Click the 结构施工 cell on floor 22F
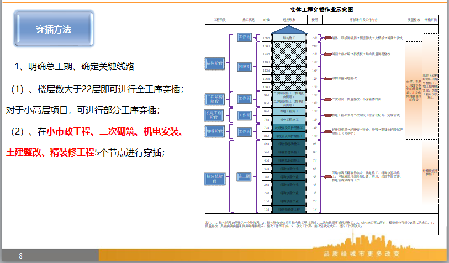Image resolution: width=449 pixels, height=263 pixels. (289, 37)
